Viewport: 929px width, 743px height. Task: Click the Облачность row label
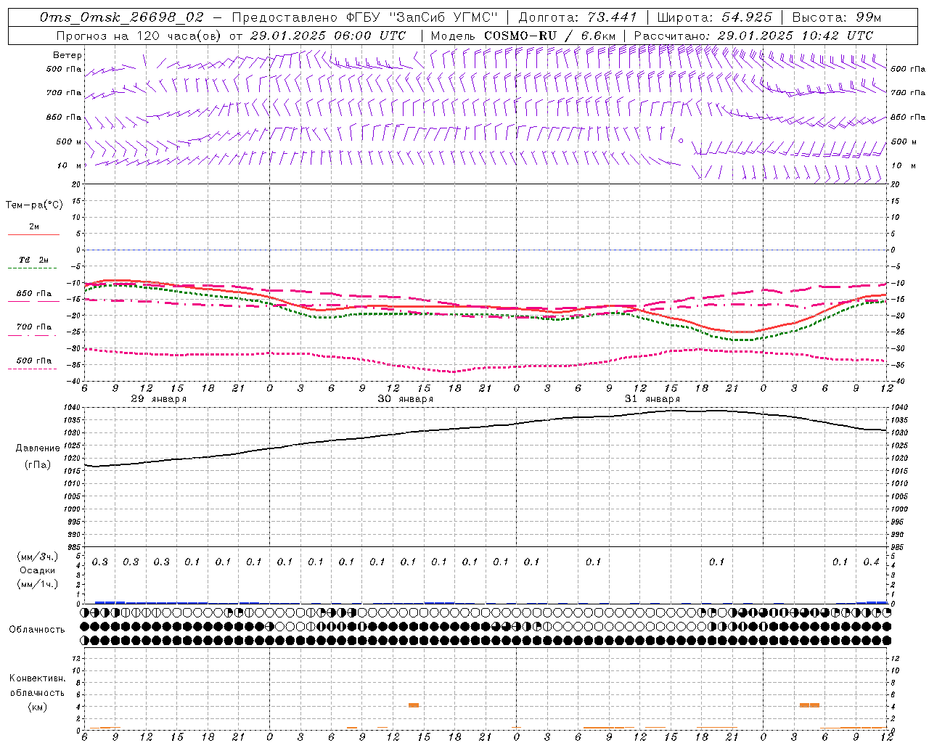pyautogui.click(x=37, y=630)
